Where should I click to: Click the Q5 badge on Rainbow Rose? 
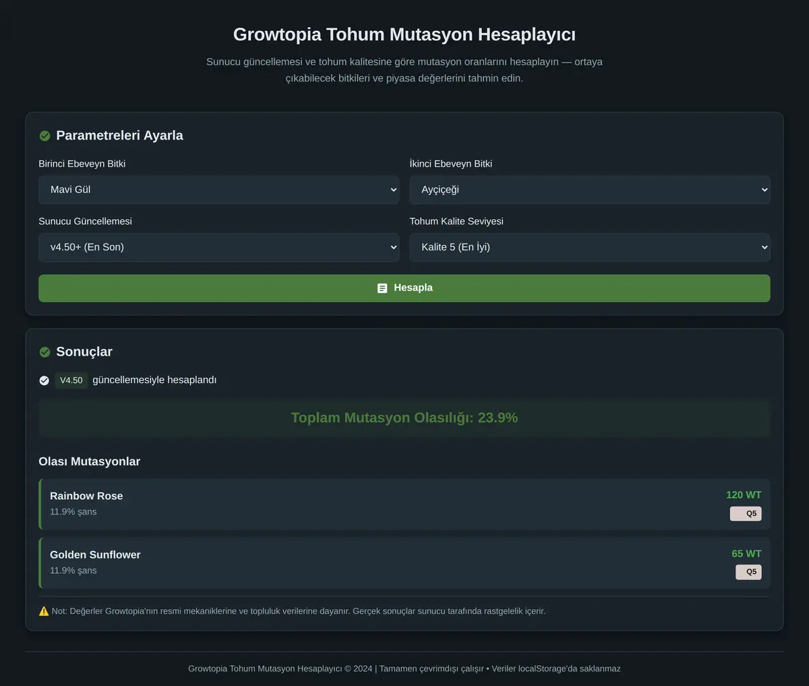746,513
